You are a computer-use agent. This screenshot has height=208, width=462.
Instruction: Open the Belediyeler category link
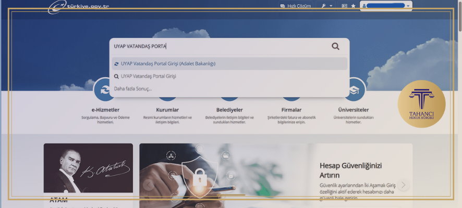click(x=229, y=110)
